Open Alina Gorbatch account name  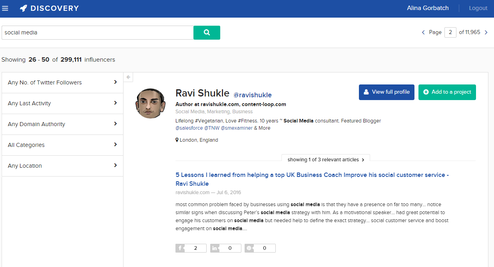pos(428,8)
